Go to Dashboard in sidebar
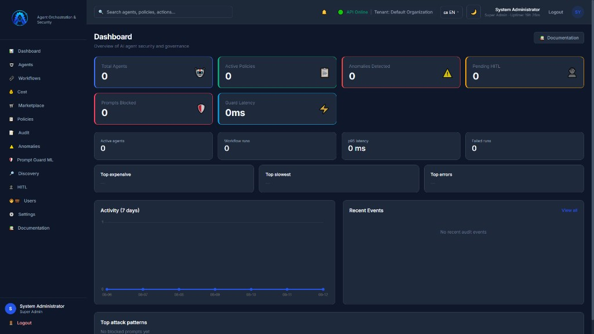594x334 pixels. click(x=29, y=51)
